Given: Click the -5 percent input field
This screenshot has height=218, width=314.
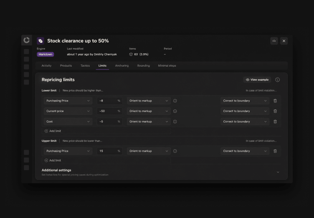Looking at the screenshot, I should (109, 121).
